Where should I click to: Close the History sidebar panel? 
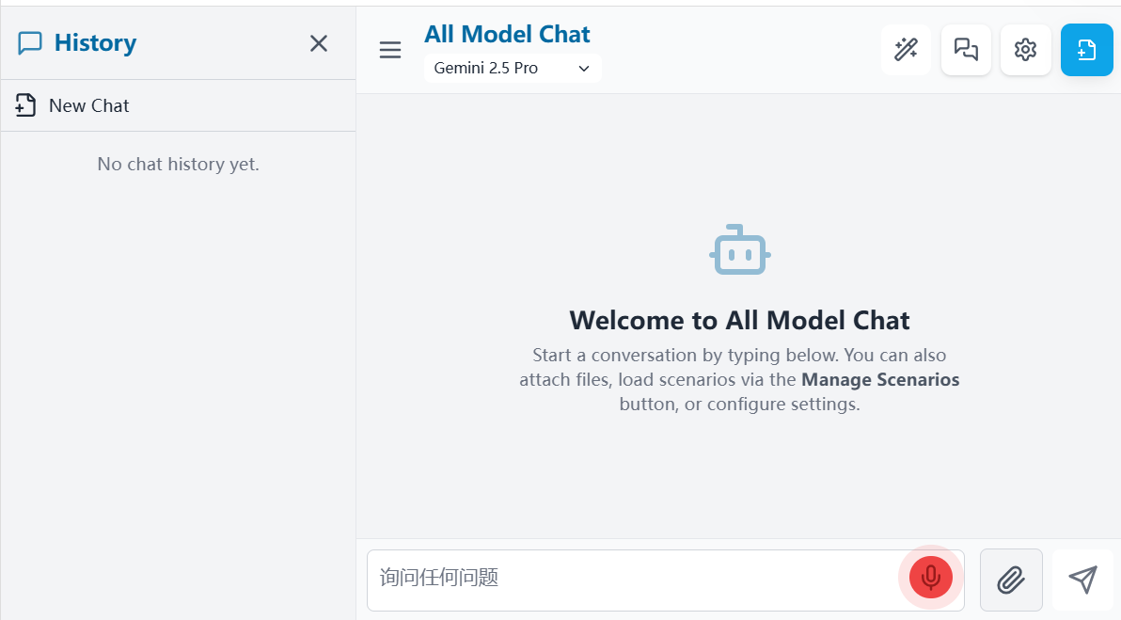[x=319, y=43]
